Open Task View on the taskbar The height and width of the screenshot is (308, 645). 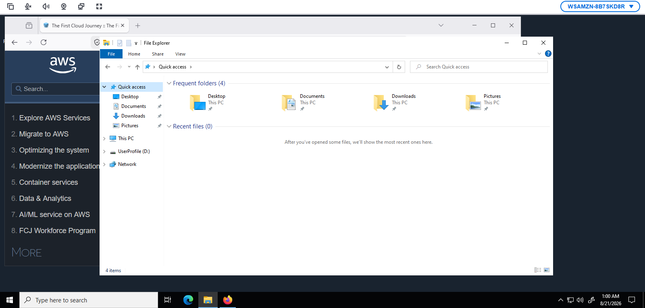[168, 300]
